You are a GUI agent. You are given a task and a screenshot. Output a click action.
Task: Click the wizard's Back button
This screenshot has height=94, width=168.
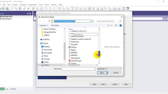click(94, 84)
